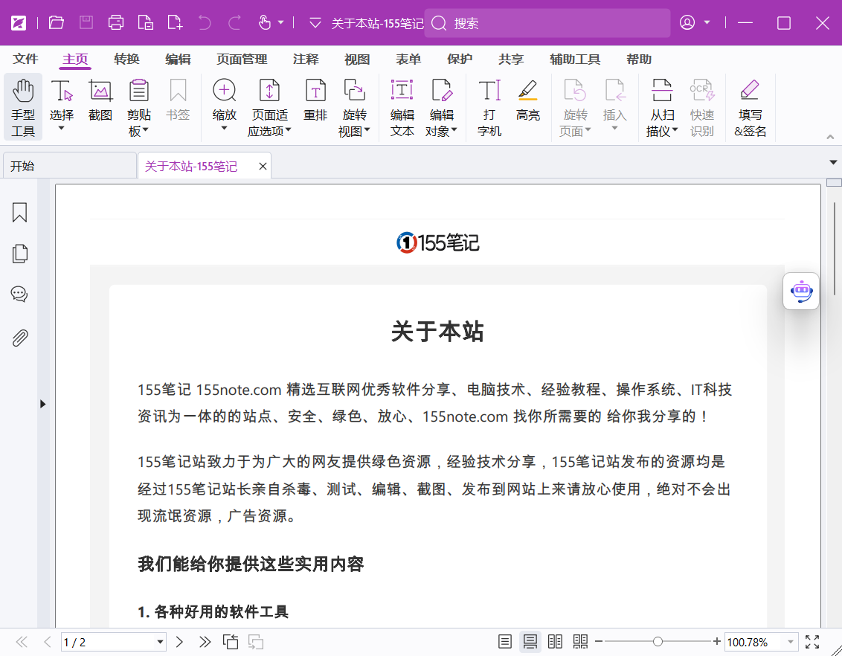The width and height of the screenshot is (842, 656).
Task: Select the Hand tool (手型工具)
Action: [x=23, y=106]
